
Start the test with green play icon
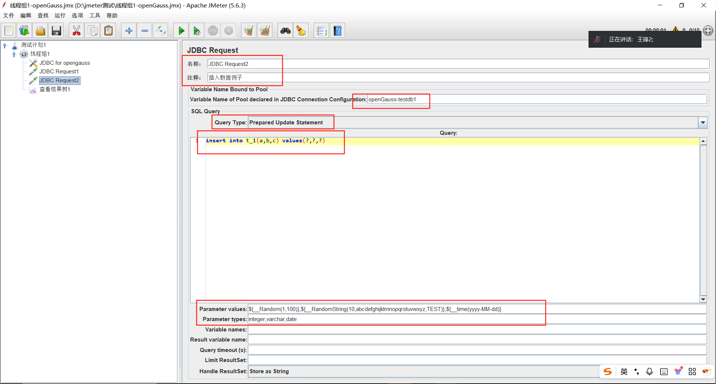tap(181, 31)
